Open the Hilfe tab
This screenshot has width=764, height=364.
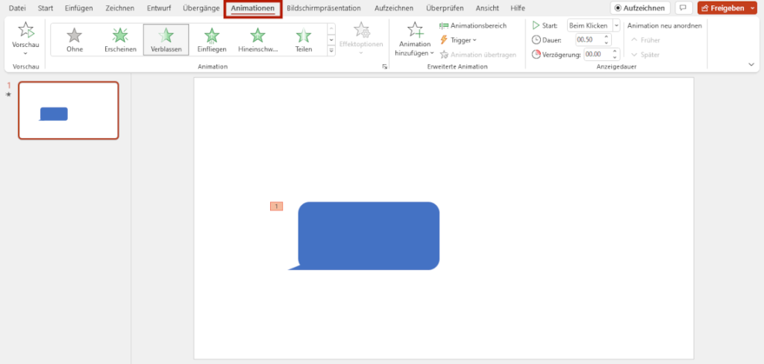click(x=518, y=8)
